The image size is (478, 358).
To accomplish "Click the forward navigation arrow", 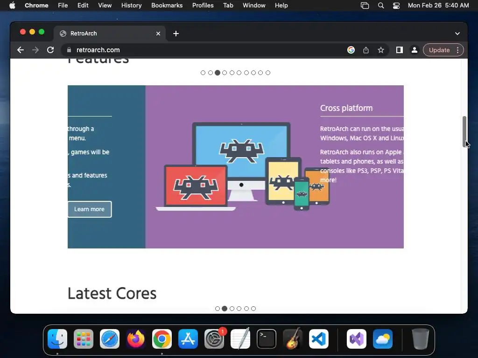I will [35, 50].
